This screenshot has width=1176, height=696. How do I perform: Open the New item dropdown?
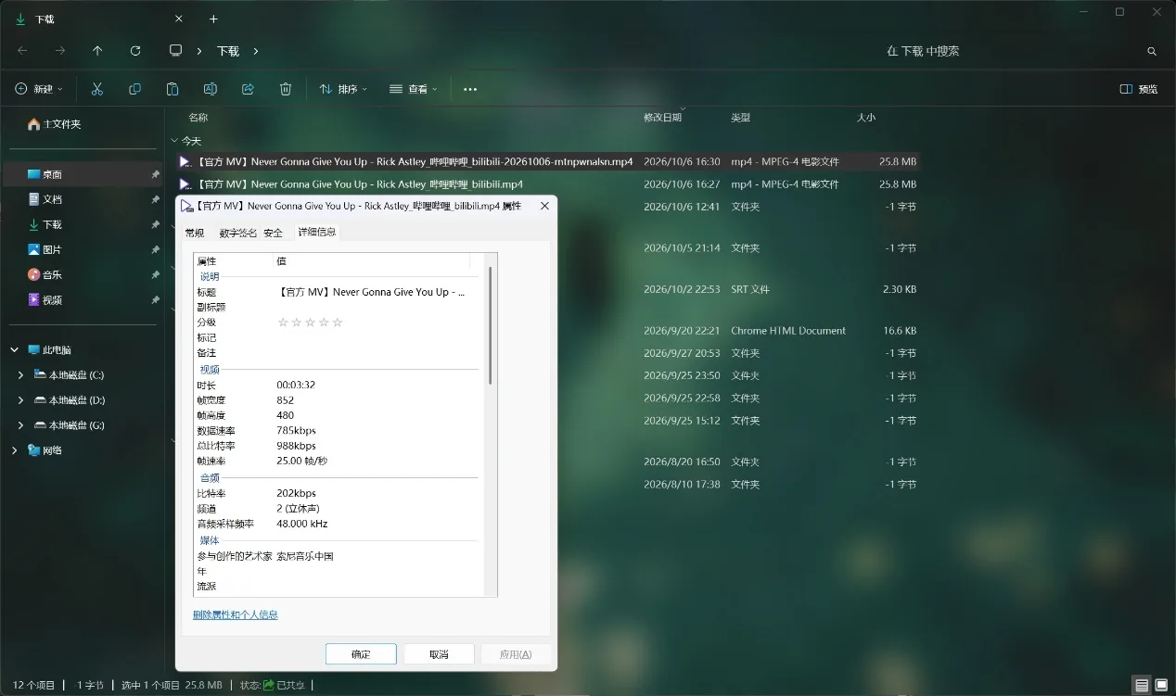pos(39,89)
